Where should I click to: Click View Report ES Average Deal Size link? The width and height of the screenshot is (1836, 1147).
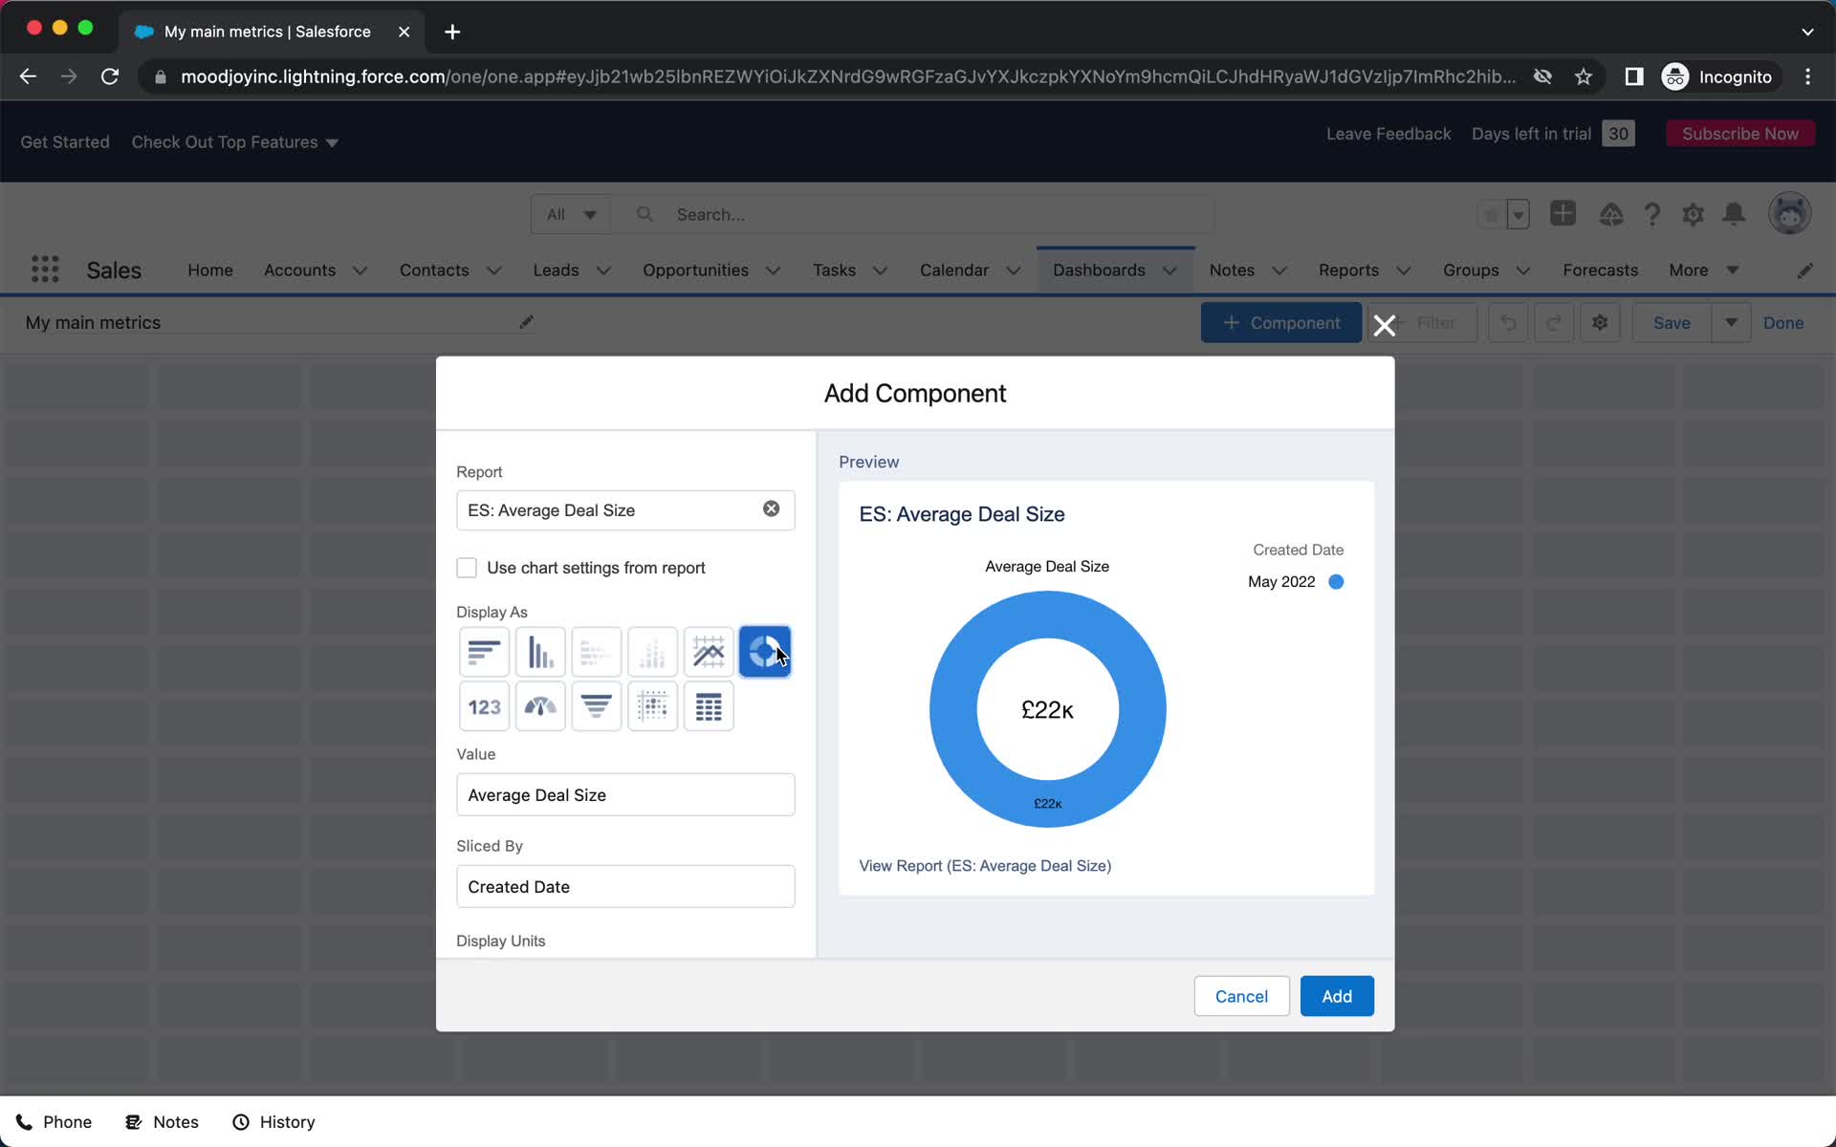click(x=986, y=866)
